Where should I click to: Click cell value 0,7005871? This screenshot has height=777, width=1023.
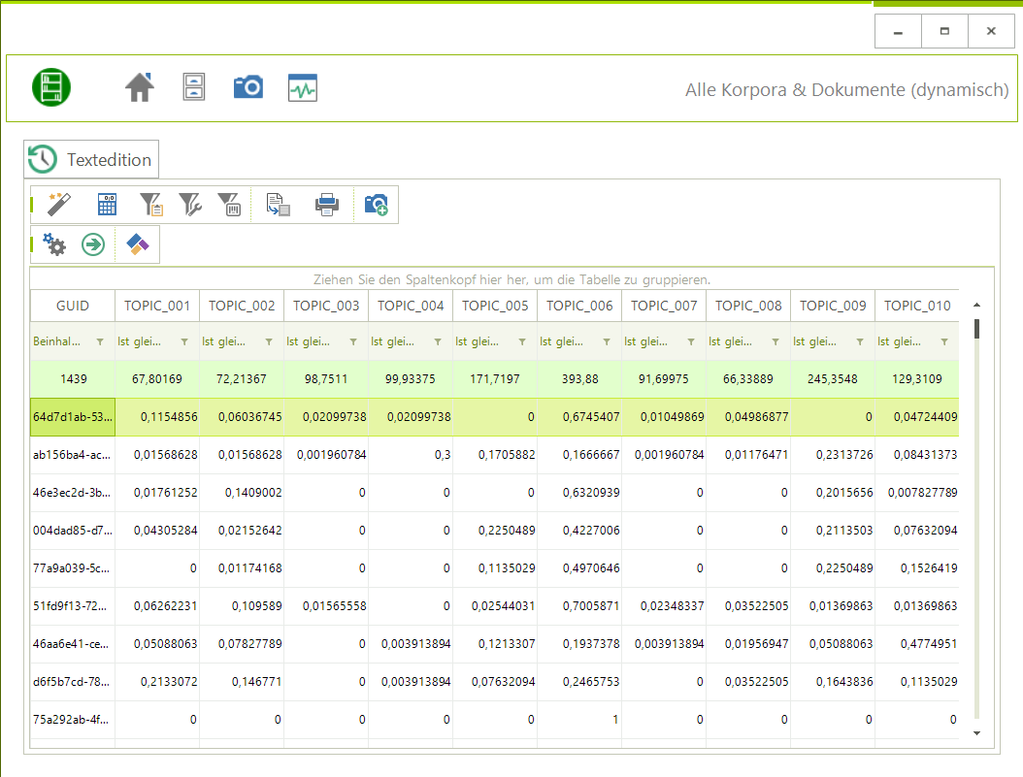[579, 605]
